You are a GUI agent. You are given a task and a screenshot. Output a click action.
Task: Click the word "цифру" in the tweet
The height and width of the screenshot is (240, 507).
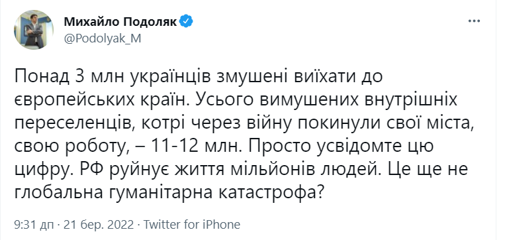pos(35,171)
